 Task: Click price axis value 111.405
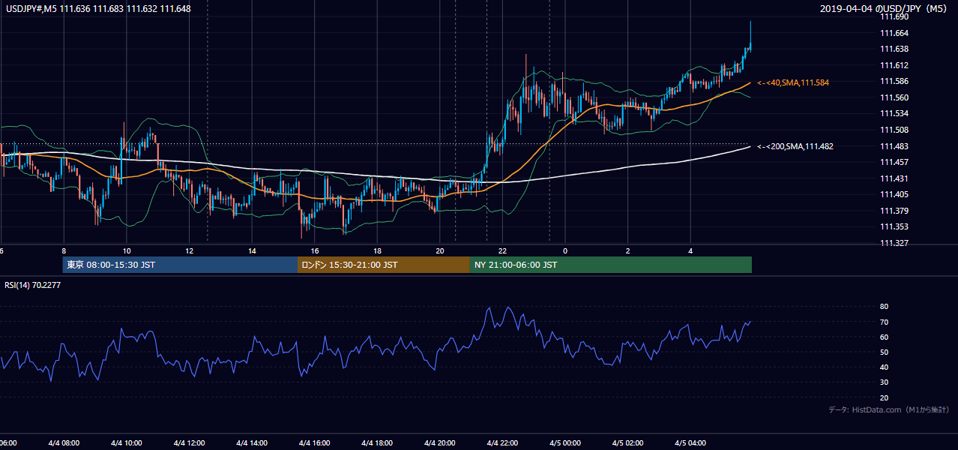894,194
